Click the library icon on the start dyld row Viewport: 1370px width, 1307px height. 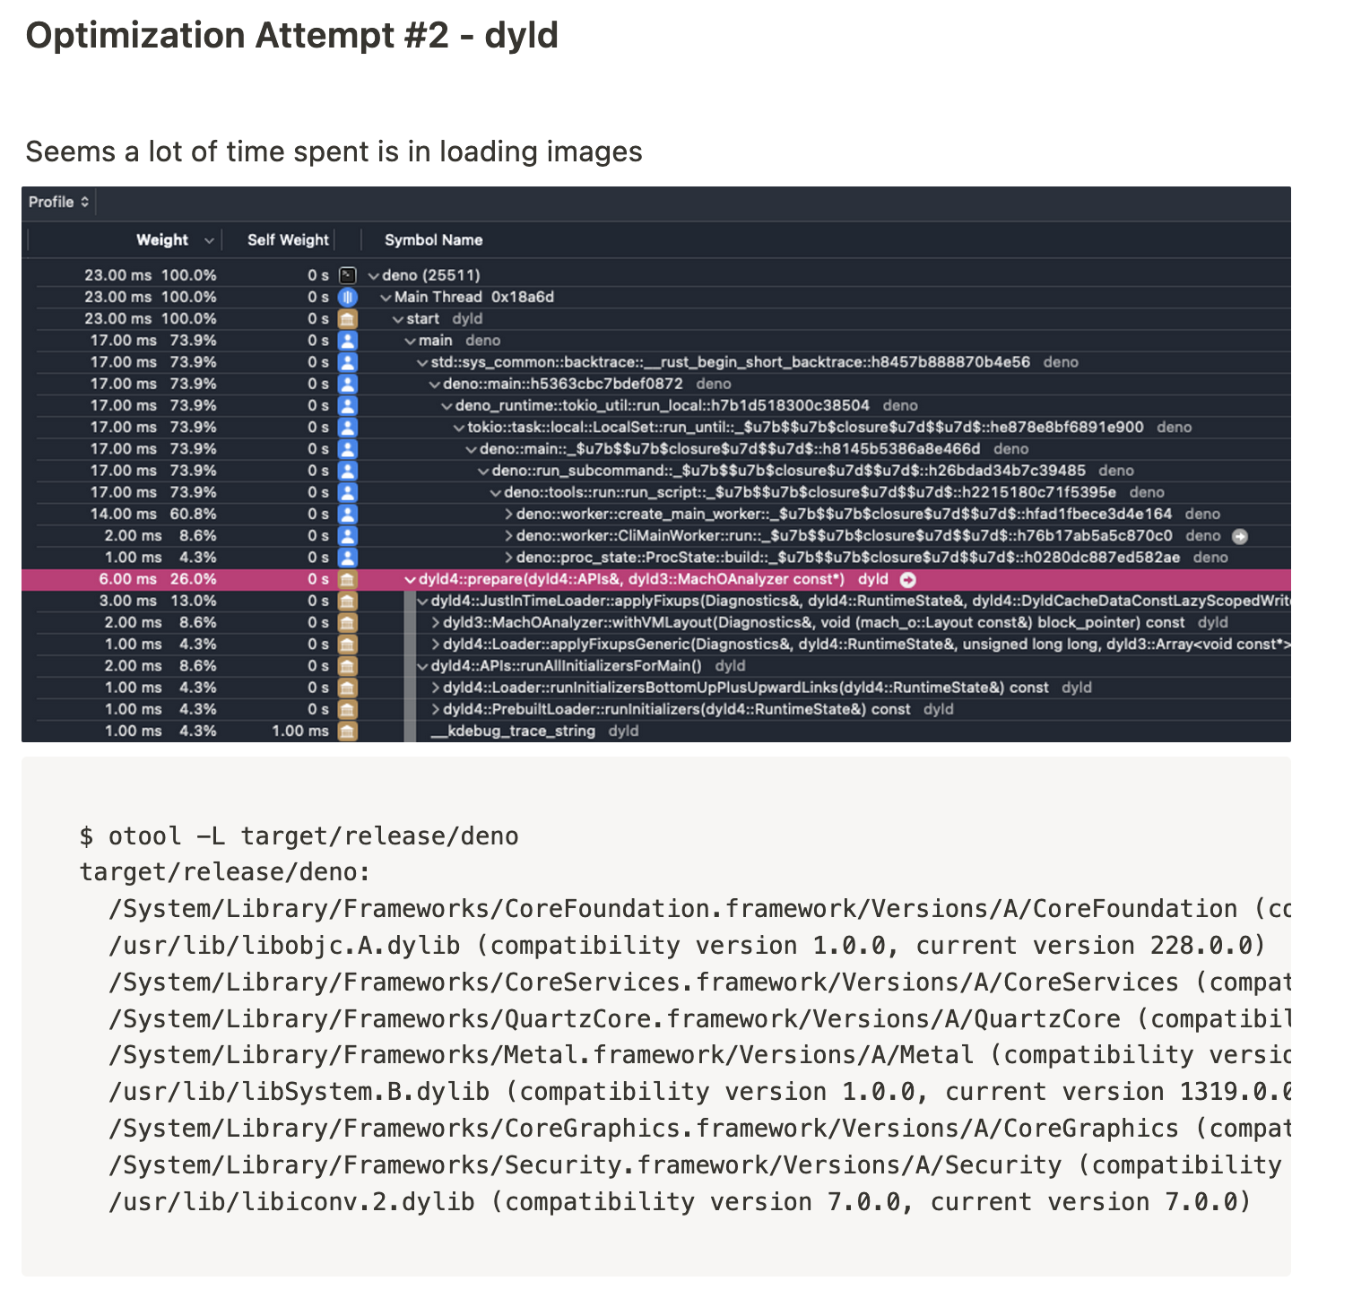(x=348, y=319)
